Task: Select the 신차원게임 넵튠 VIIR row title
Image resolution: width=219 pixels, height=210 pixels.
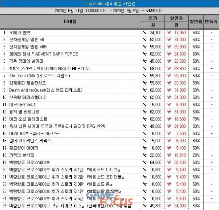Action: (x=28, y=47)
